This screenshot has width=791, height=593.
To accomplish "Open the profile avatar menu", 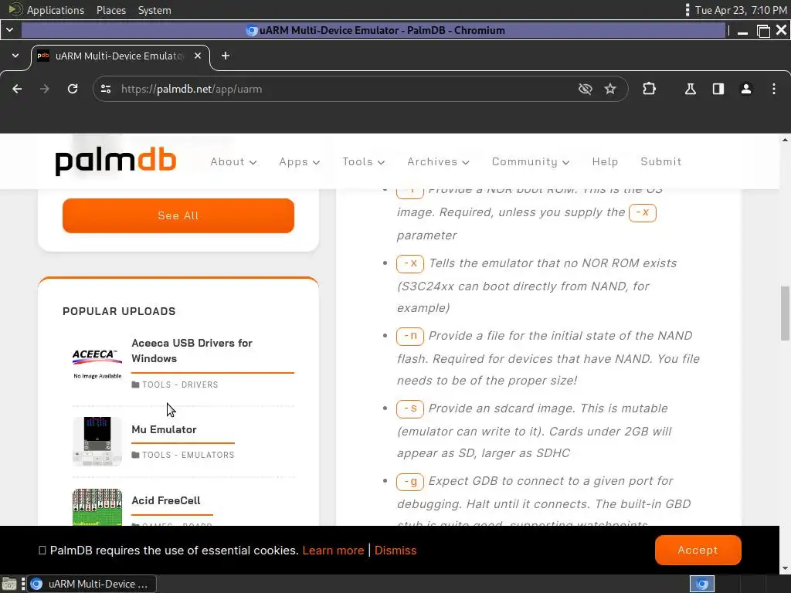I will click(746, 90).
